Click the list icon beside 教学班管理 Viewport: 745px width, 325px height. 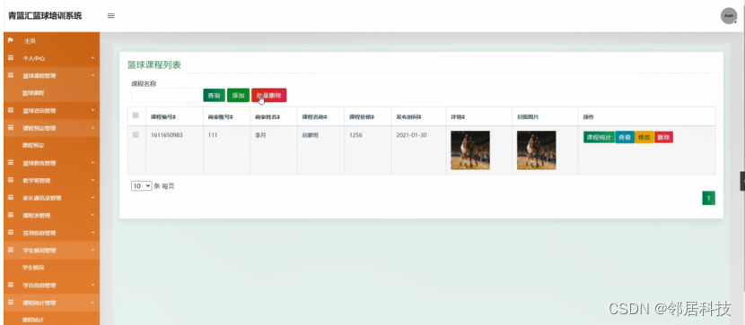click(11, 180)
